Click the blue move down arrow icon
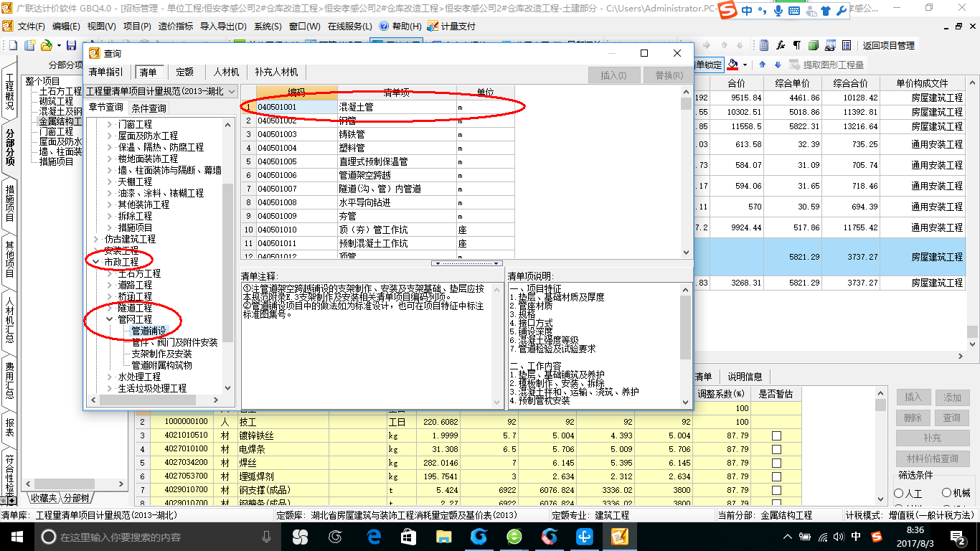980x551 pixels. click(x=776, y=65)
